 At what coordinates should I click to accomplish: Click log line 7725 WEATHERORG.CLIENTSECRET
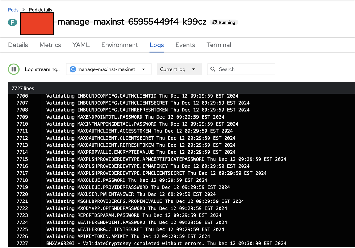135,229
